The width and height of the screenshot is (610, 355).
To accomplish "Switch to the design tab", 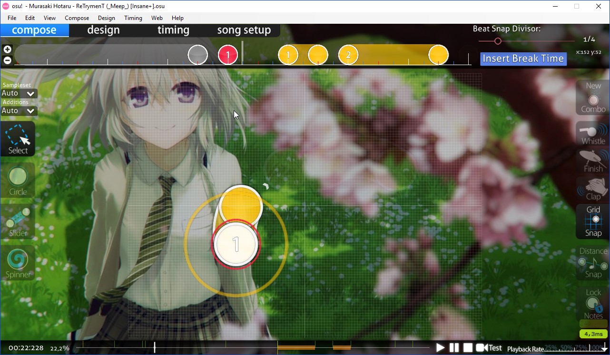I will [x=103, y=30].
